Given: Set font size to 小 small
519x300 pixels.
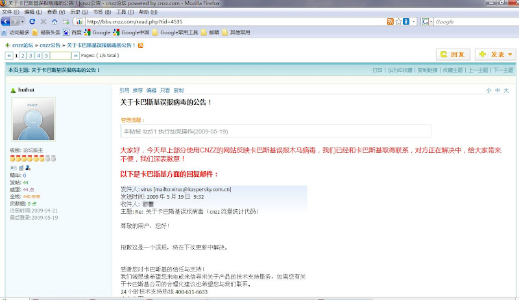Looking at the screenshot, I should [x=489, y=90].
